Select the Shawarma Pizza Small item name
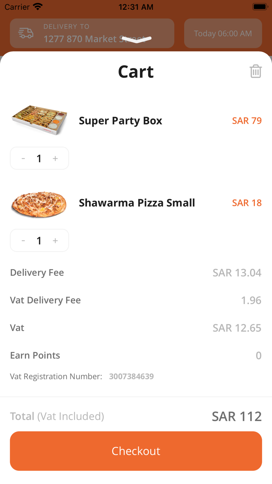 click(137, 202)
